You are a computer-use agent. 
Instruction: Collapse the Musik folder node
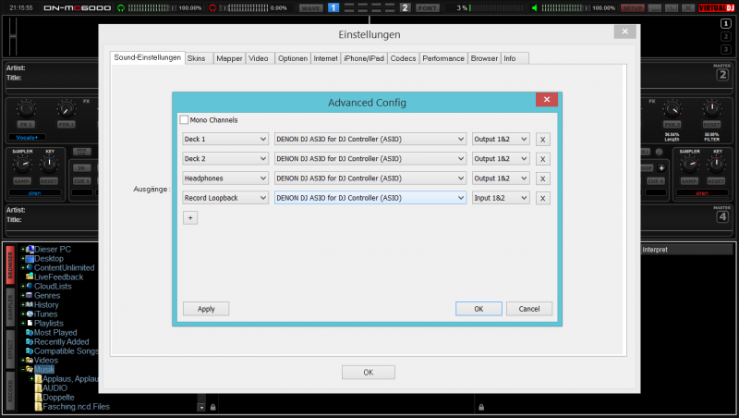[x=22, y=369]
